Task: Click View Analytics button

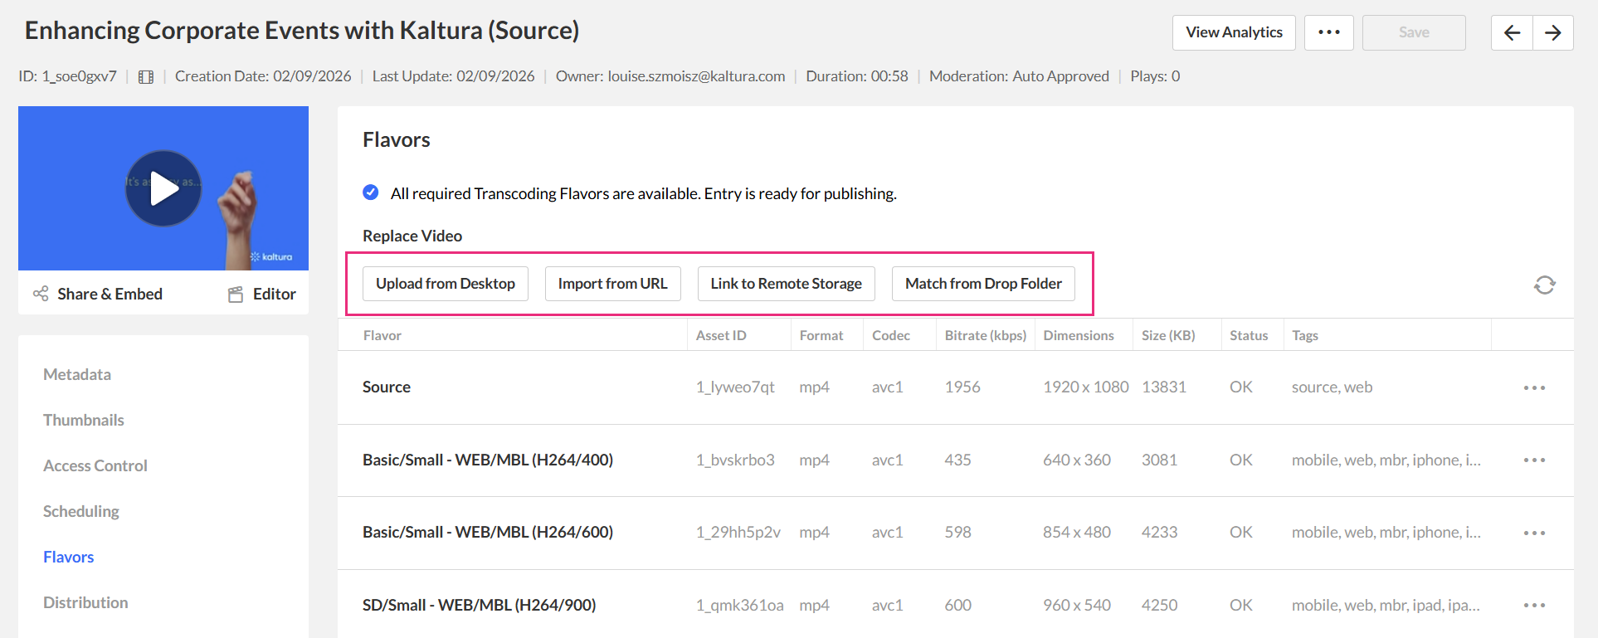Action: coord(1234,32)
